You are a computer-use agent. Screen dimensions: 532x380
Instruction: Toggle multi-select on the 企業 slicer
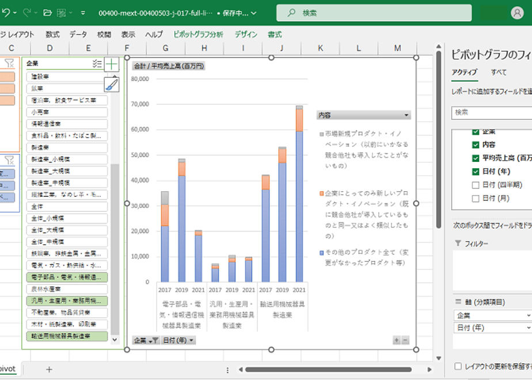click(x=97, y=63)
